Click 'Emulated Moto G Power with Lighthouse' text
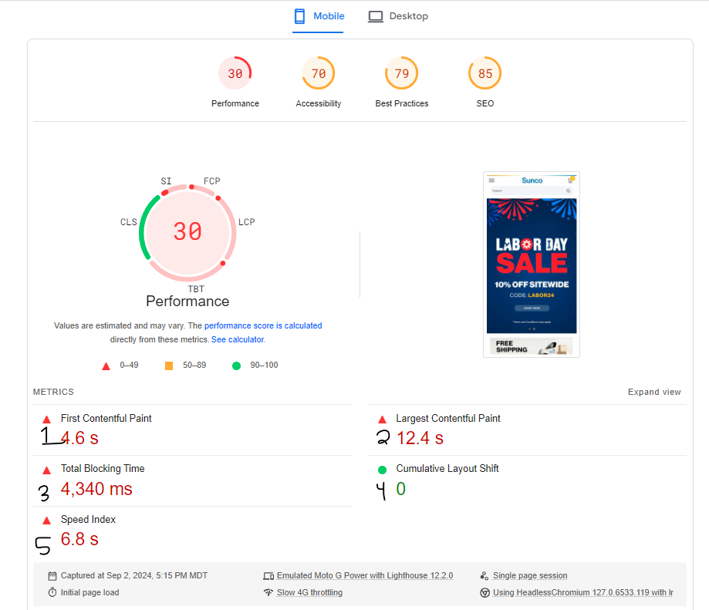 coord(365,575)
